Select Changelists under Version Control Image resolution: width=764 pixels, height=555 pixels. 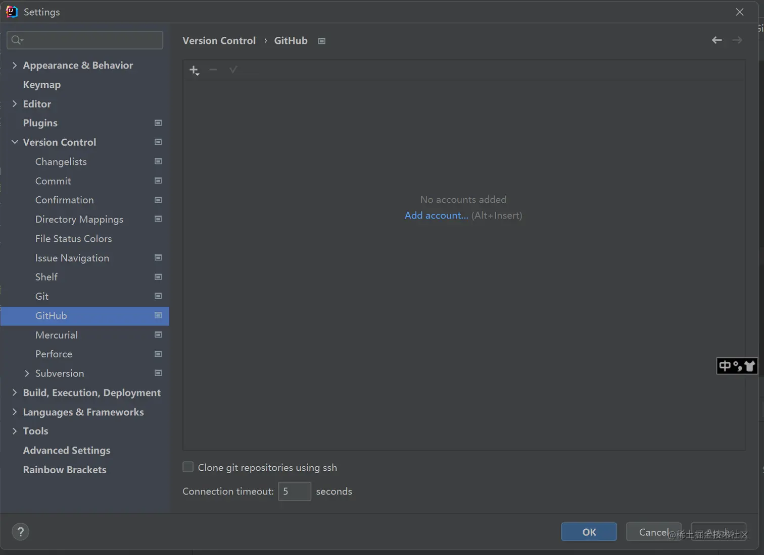(61, 161)
